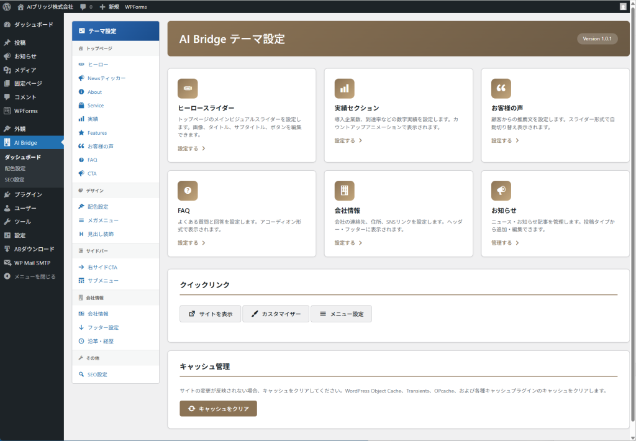Open プラグイン in the admin sidebar

tap(28, 194)
